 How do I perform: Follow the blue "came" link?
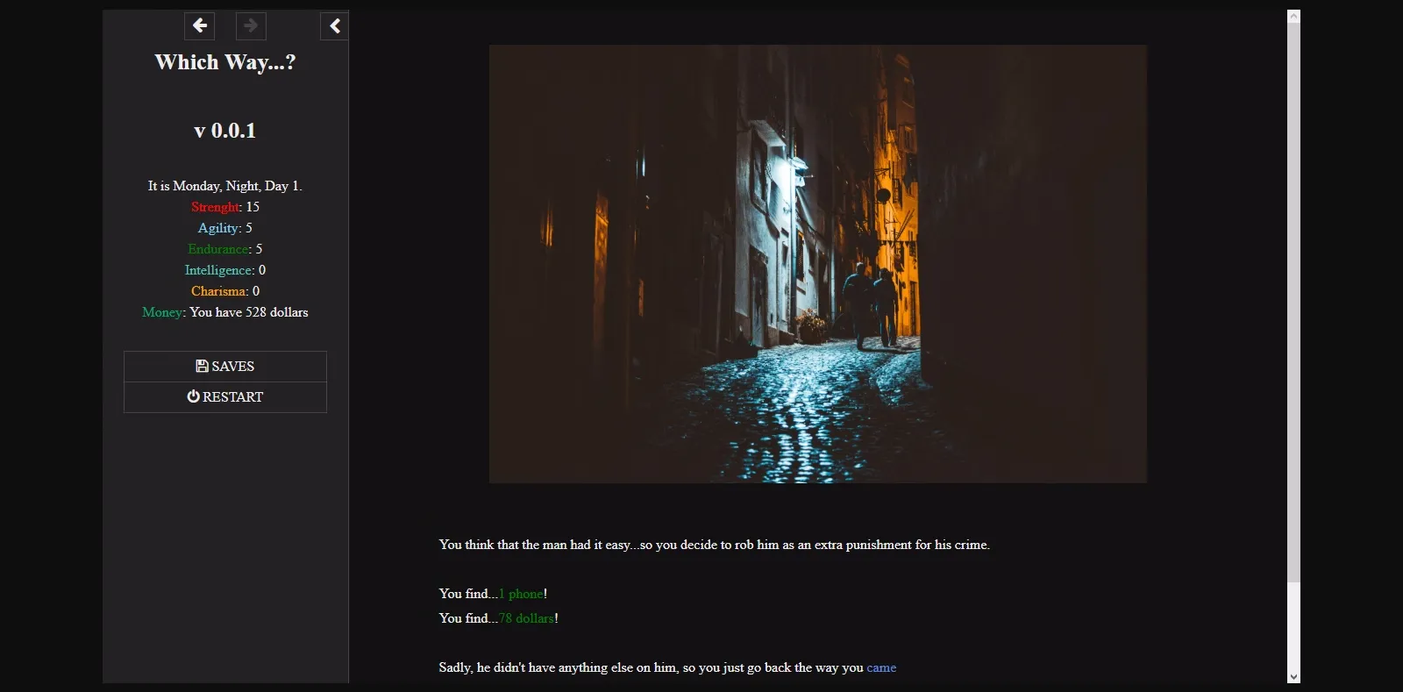(881, 667)
